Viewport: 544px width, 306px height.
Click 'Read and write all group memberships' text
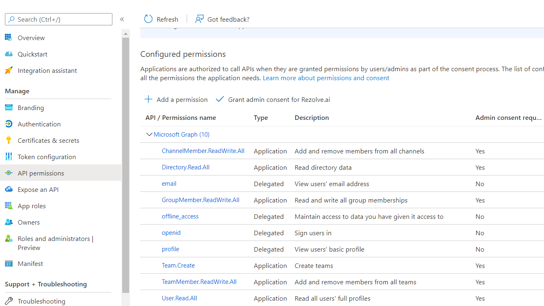click(x=351, y=200)
